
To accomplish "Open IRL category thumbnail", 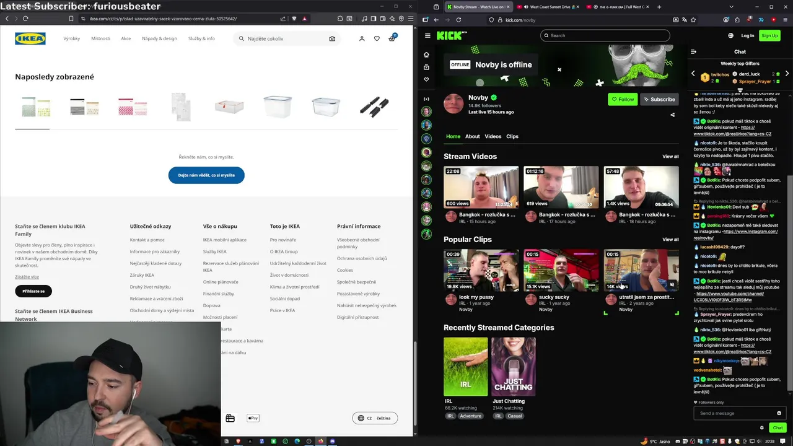I will 465,367.
